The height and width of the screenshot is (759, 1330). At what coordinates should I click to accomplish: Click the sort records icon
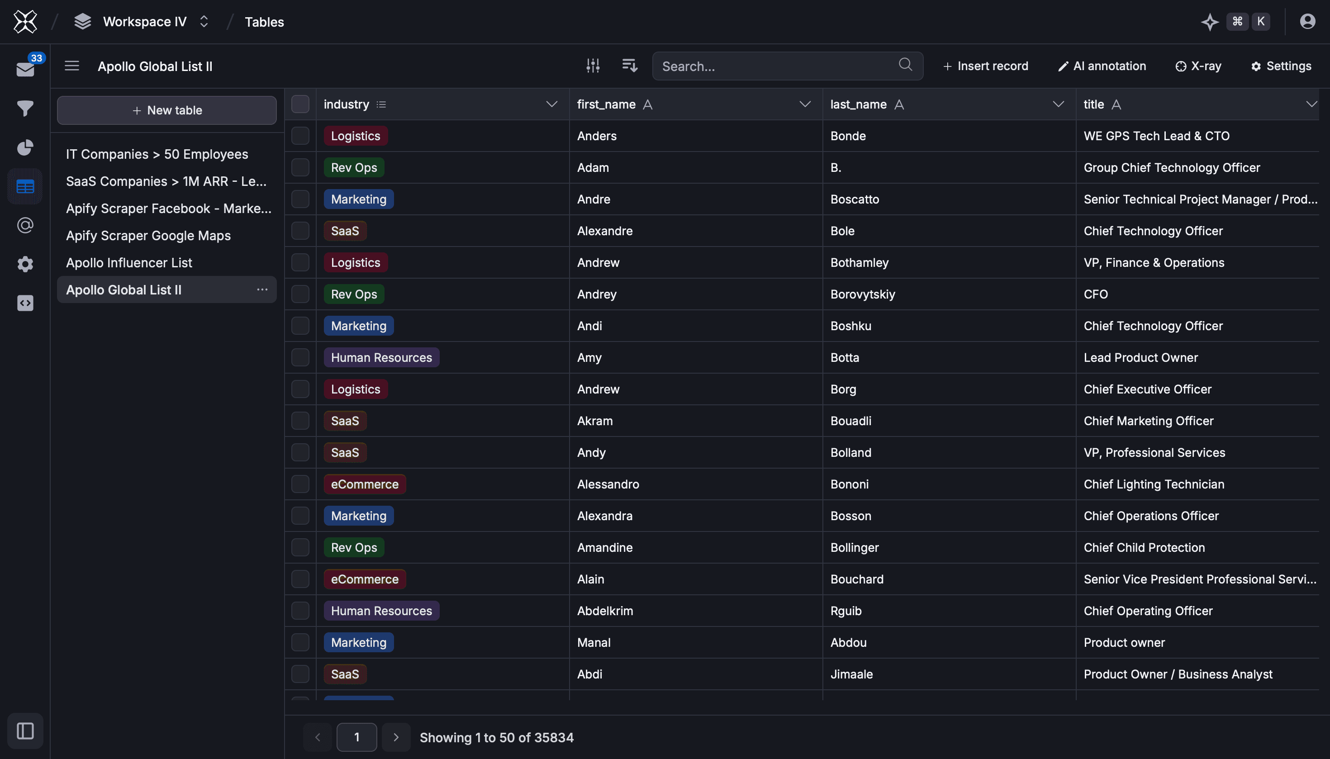(629, 66)
